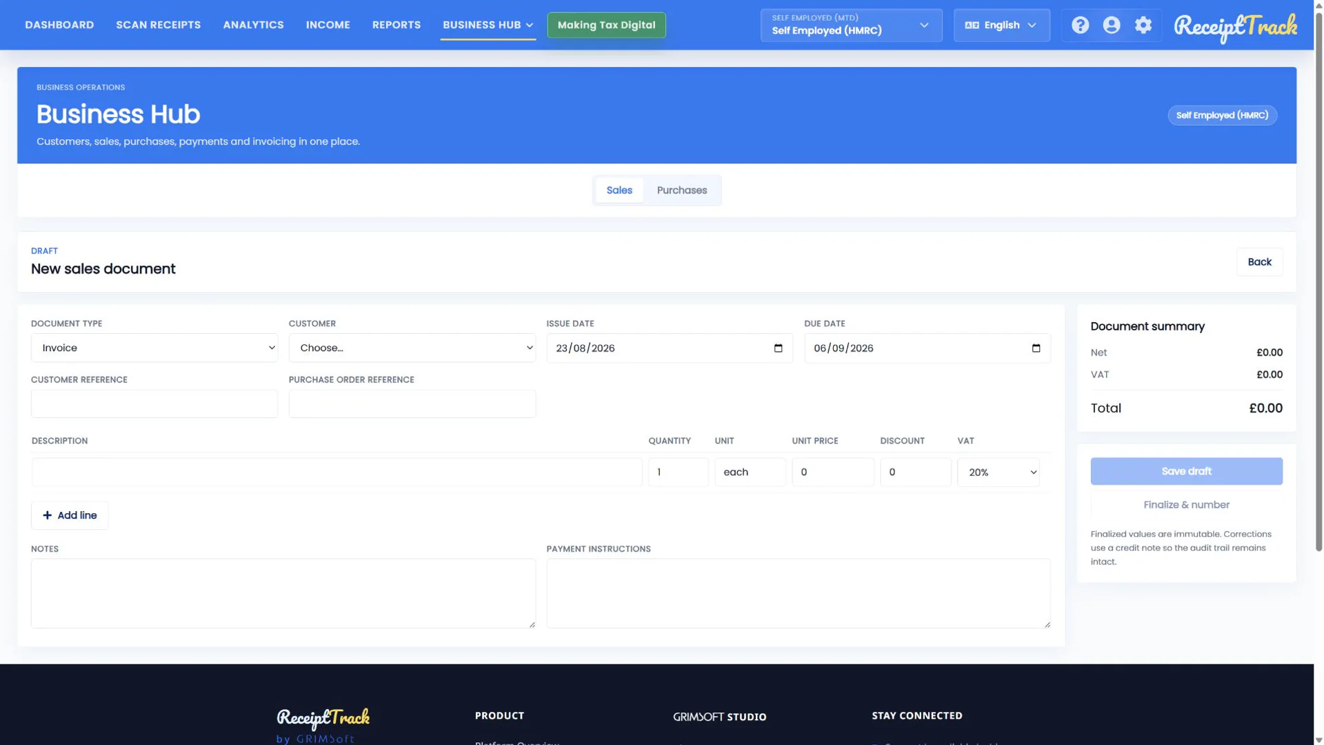This screenshot has width=1324, height=745.
Task: Click the ReceiptTrack logo in header
Action: (x=1235, y=27)
